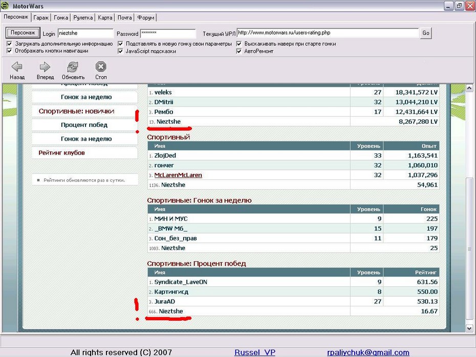
Task: Click 'Гонок за неделю' under Спортивные: новички
Action: [x=86, y=139]
